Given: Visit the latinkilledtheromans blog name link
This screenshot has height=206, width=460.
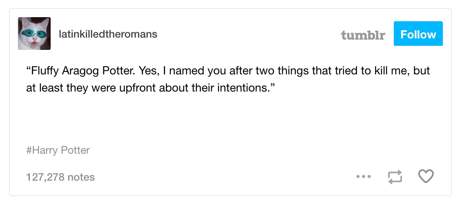Looking at the screenshot, I should point(108,34).
